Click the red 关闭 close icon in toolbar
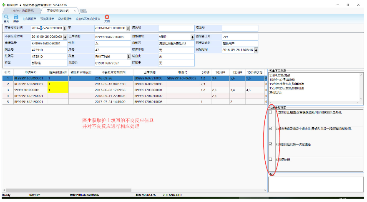 pyautogui.click(x=107, y=17)
